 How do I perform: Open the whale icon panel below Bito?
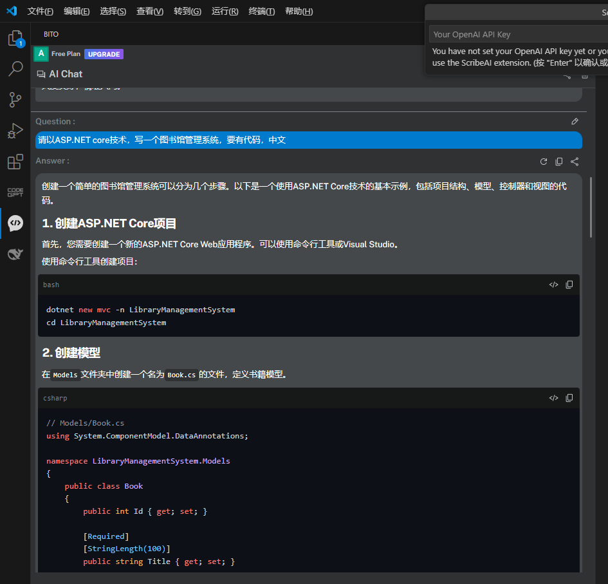pos(15,254)
